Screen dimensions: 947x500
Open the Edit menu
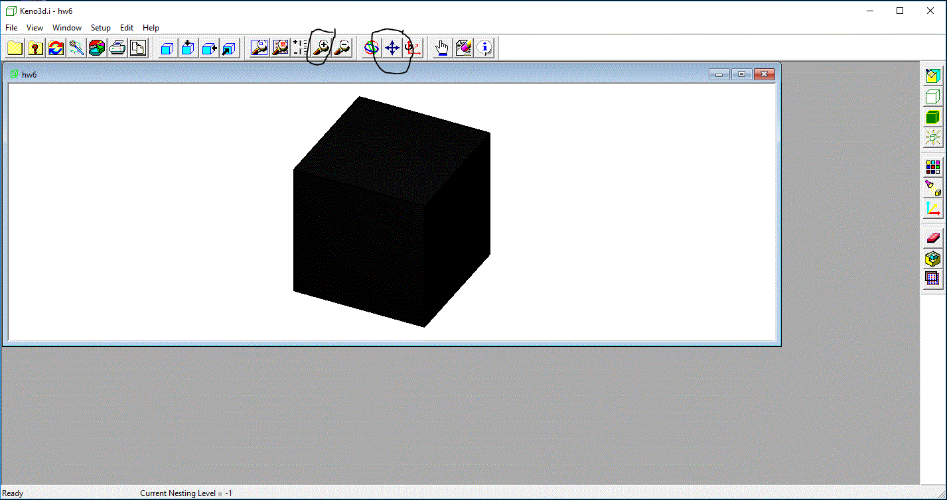[127, 28]
